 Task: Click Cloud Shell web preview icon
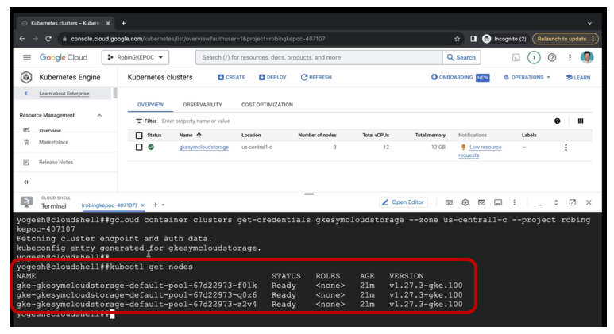pyautogui.click(x=481, y=202)
